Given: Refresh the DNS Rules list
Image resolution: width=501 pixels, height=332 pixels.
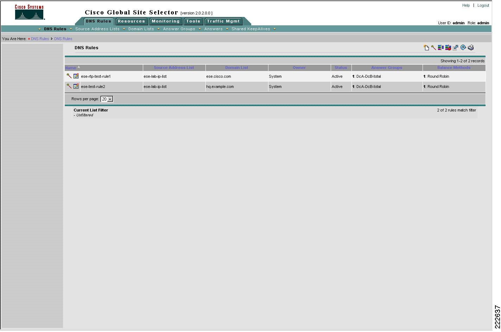Looking at the screenshot, I should pos(463,47).
